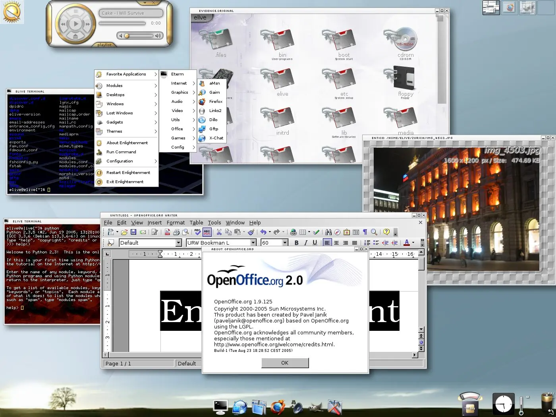
Task: Cut selection with the scissors icon
Action: 219,232
